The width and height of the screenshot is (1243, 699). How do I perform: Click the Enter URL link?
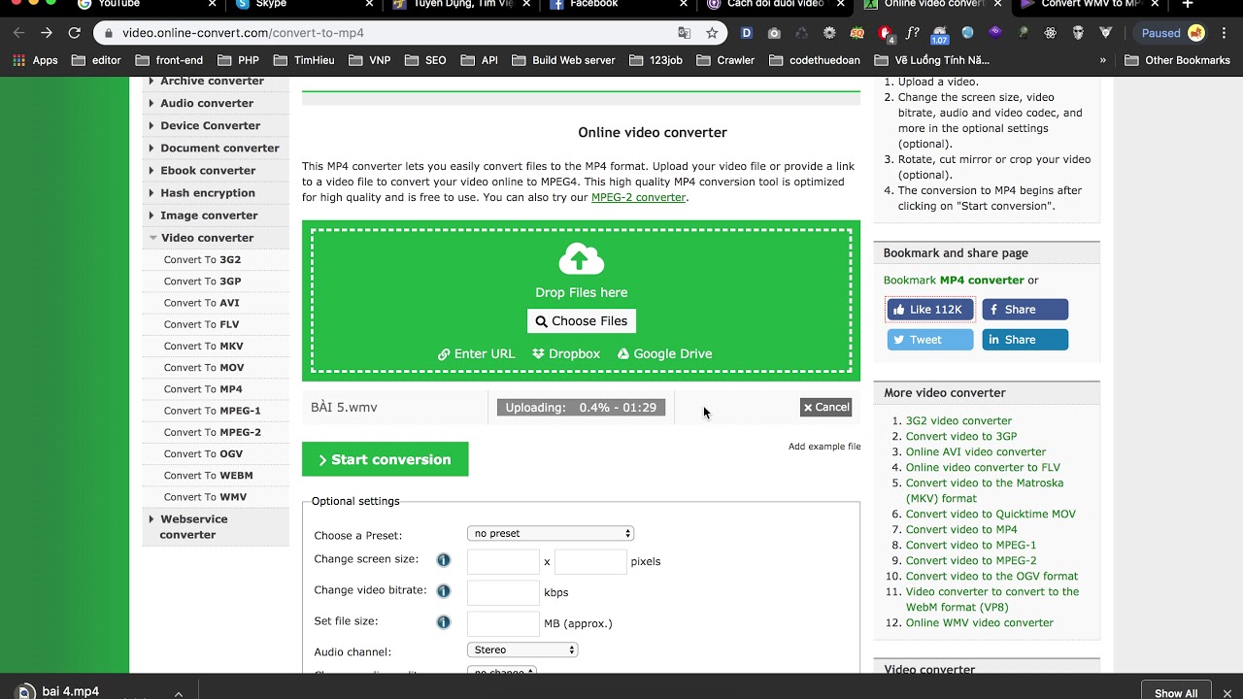pyautogui.click(x=476, y=353)
